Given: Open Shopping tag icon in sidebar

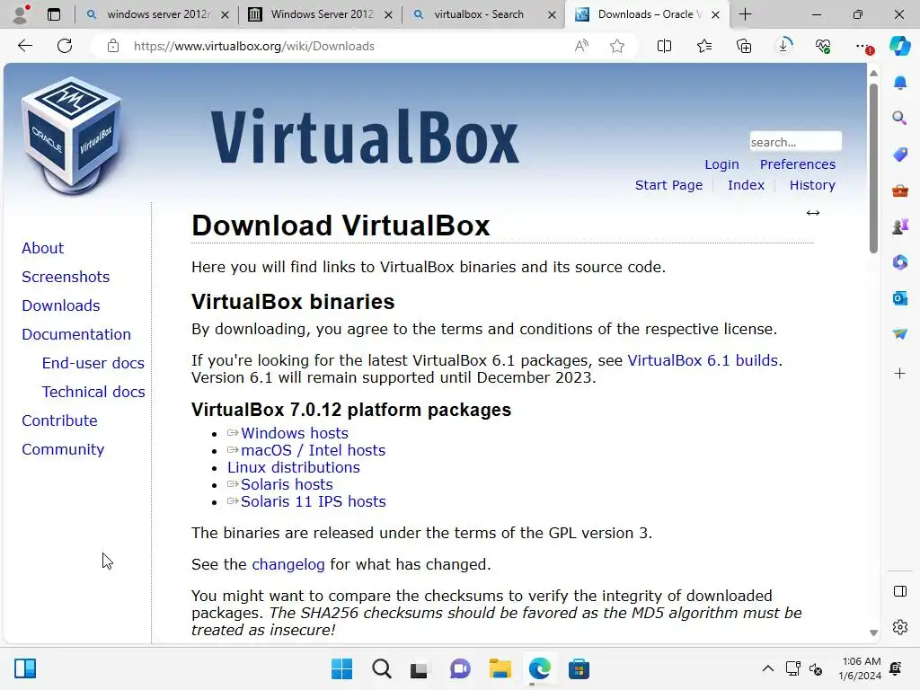Looking at the screenshot, I should coord(900,155).
